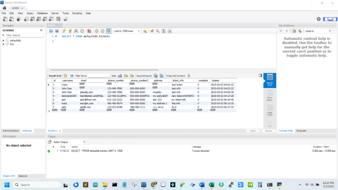The image size is (338, 190).
Task: Refresh the schemas list
Action: pos(41,30)
